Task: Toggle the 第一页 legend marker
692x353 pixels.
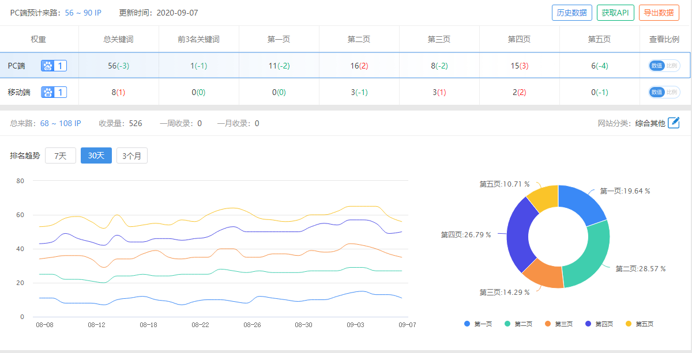Action: pos(467,324)
